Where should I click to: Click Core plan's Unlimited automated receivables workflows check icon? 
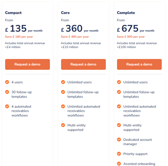(63, 106)
